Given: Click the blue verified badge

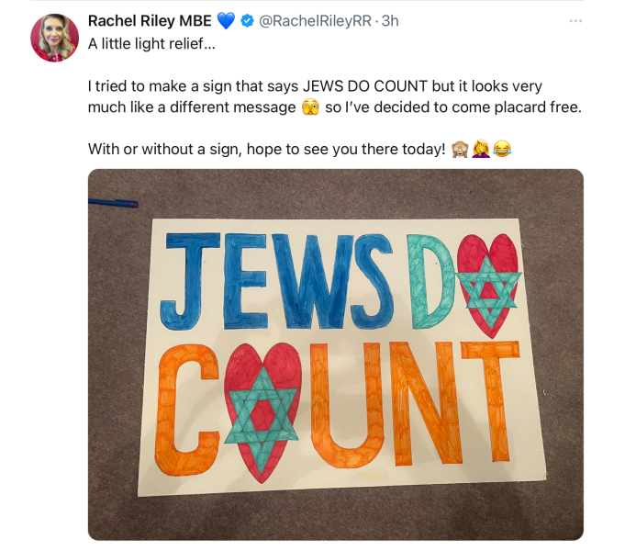Looking at the screenshot, I should pos(247,21).
